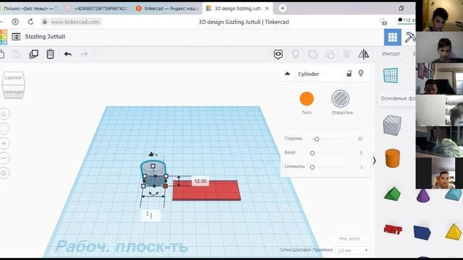Click the 12.00 dimension value field
463x260 pixels.
(x=200, y=181)
